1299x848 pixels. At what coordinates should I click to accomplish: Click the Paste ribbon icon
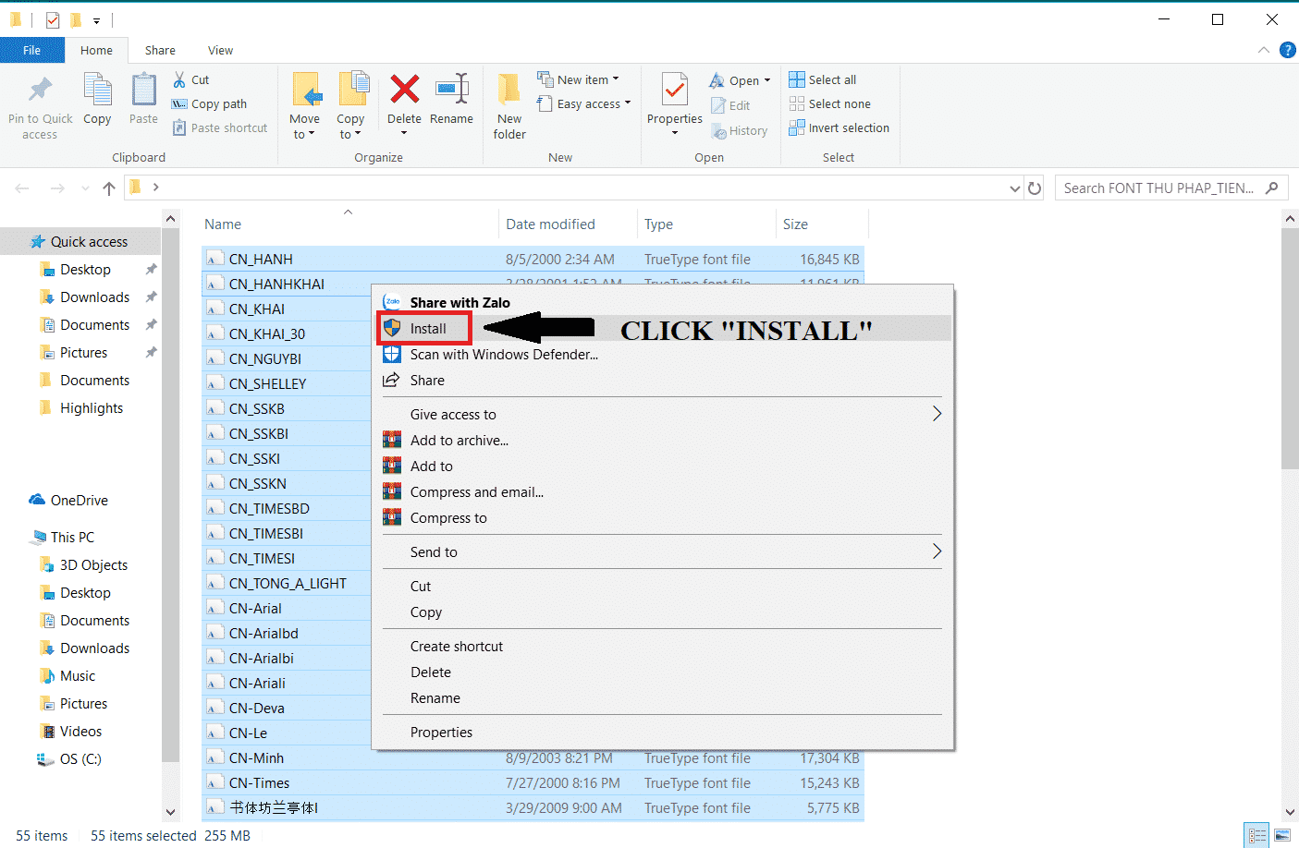[143, 90]
